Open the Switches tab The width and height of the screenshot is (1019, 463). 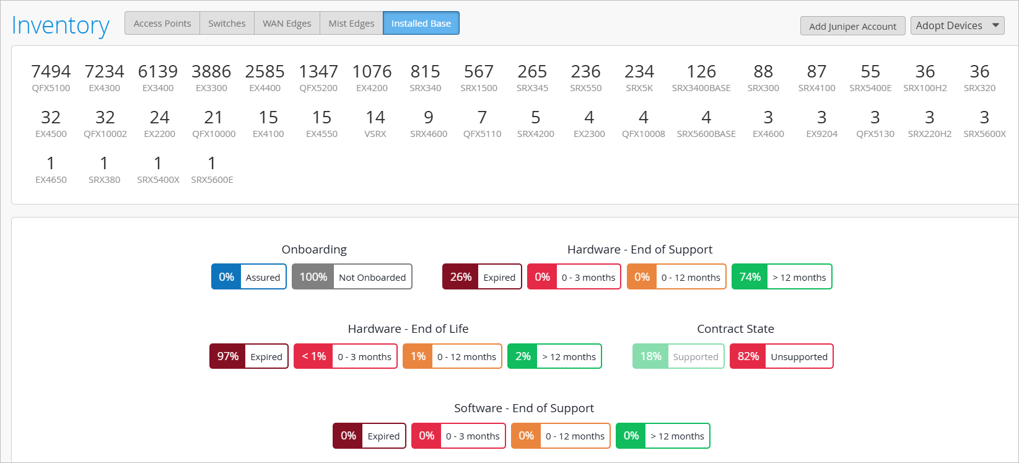click(227, 24)
